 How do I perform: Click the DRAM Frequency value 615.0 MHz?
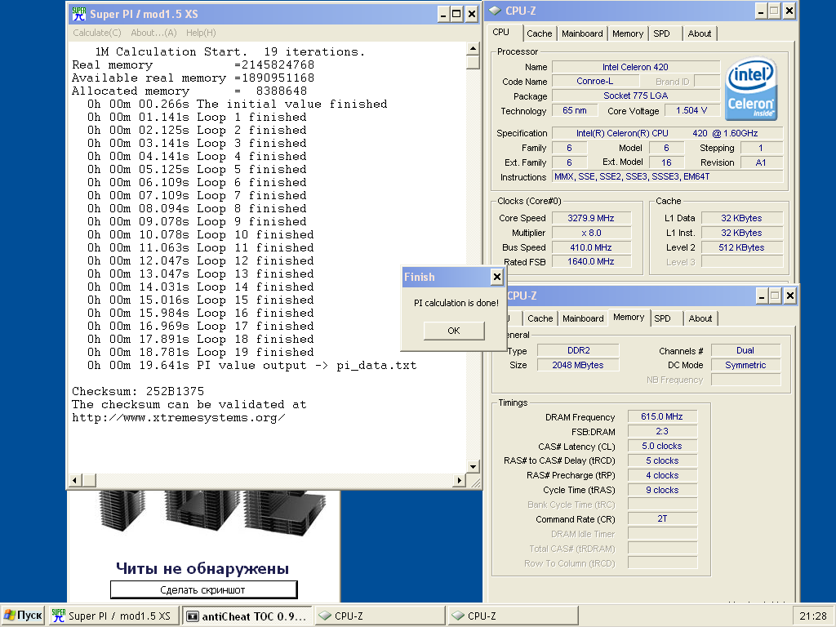[x=661, y=416]
